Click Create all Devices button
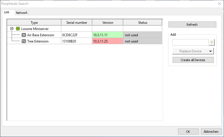The width and height of the screenshot is (224, 137). [x=193, y=60]
